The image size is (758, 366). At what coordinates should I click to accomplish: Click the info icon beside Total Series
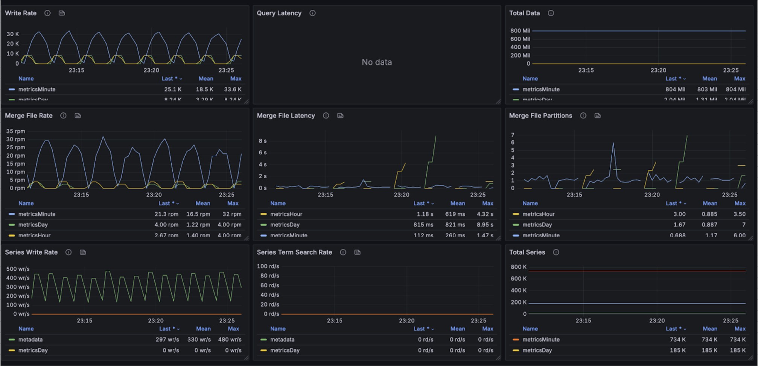click(556, 252)
